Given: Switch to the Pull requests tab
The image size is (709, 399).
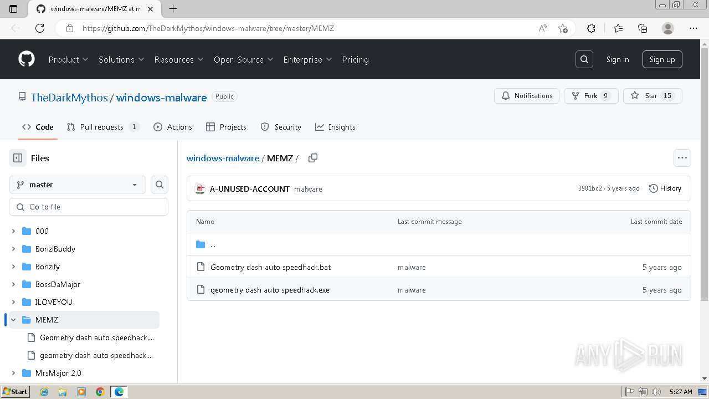Looking at the screenshot, I should tap(102, 127).
